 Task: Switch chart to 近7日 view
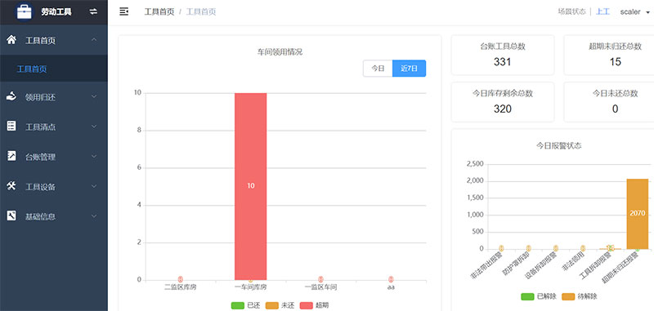click(410, 69)
